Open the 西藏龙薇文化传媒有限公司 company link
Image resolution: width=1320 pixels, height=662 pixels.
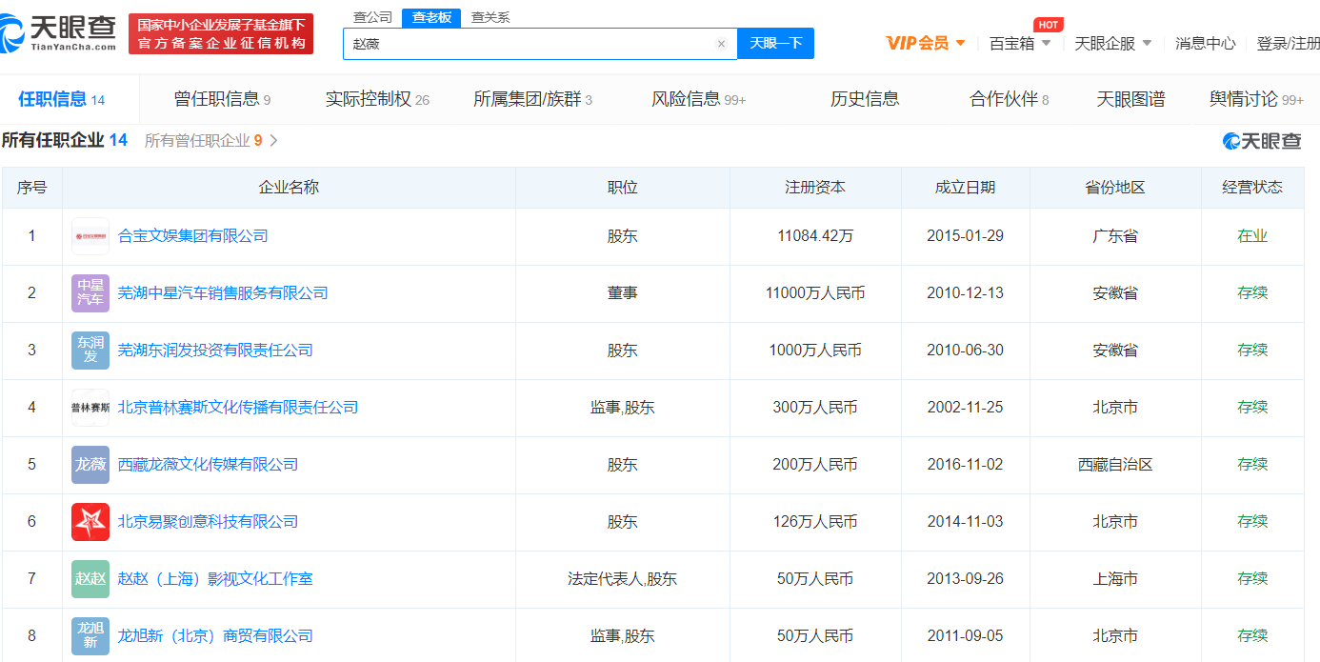coord(208,465)
